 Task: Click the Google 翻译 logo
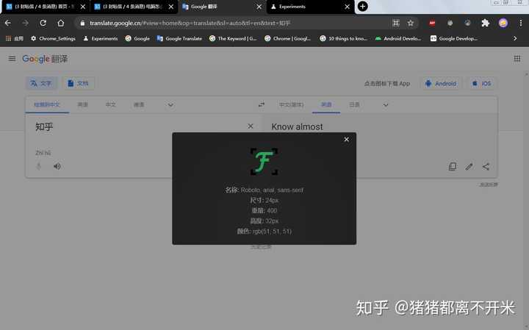(x=45, y=59)
